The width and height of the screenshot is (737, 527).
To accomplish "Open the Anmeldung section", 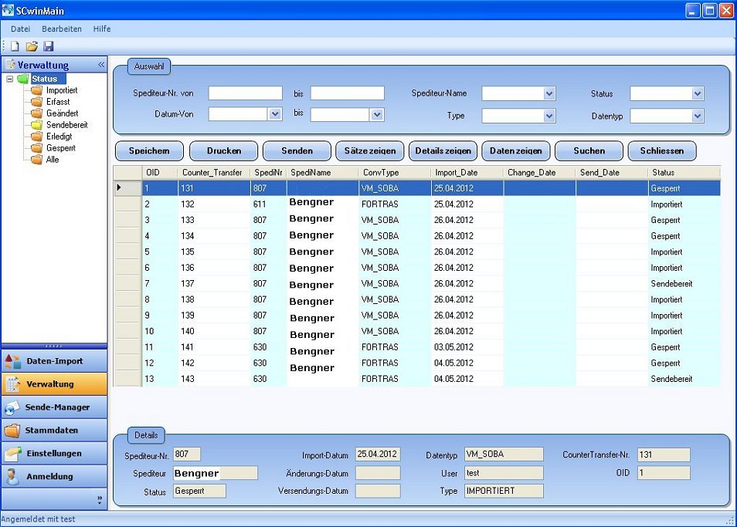I will pyautogui.click(x=55, y=476).
